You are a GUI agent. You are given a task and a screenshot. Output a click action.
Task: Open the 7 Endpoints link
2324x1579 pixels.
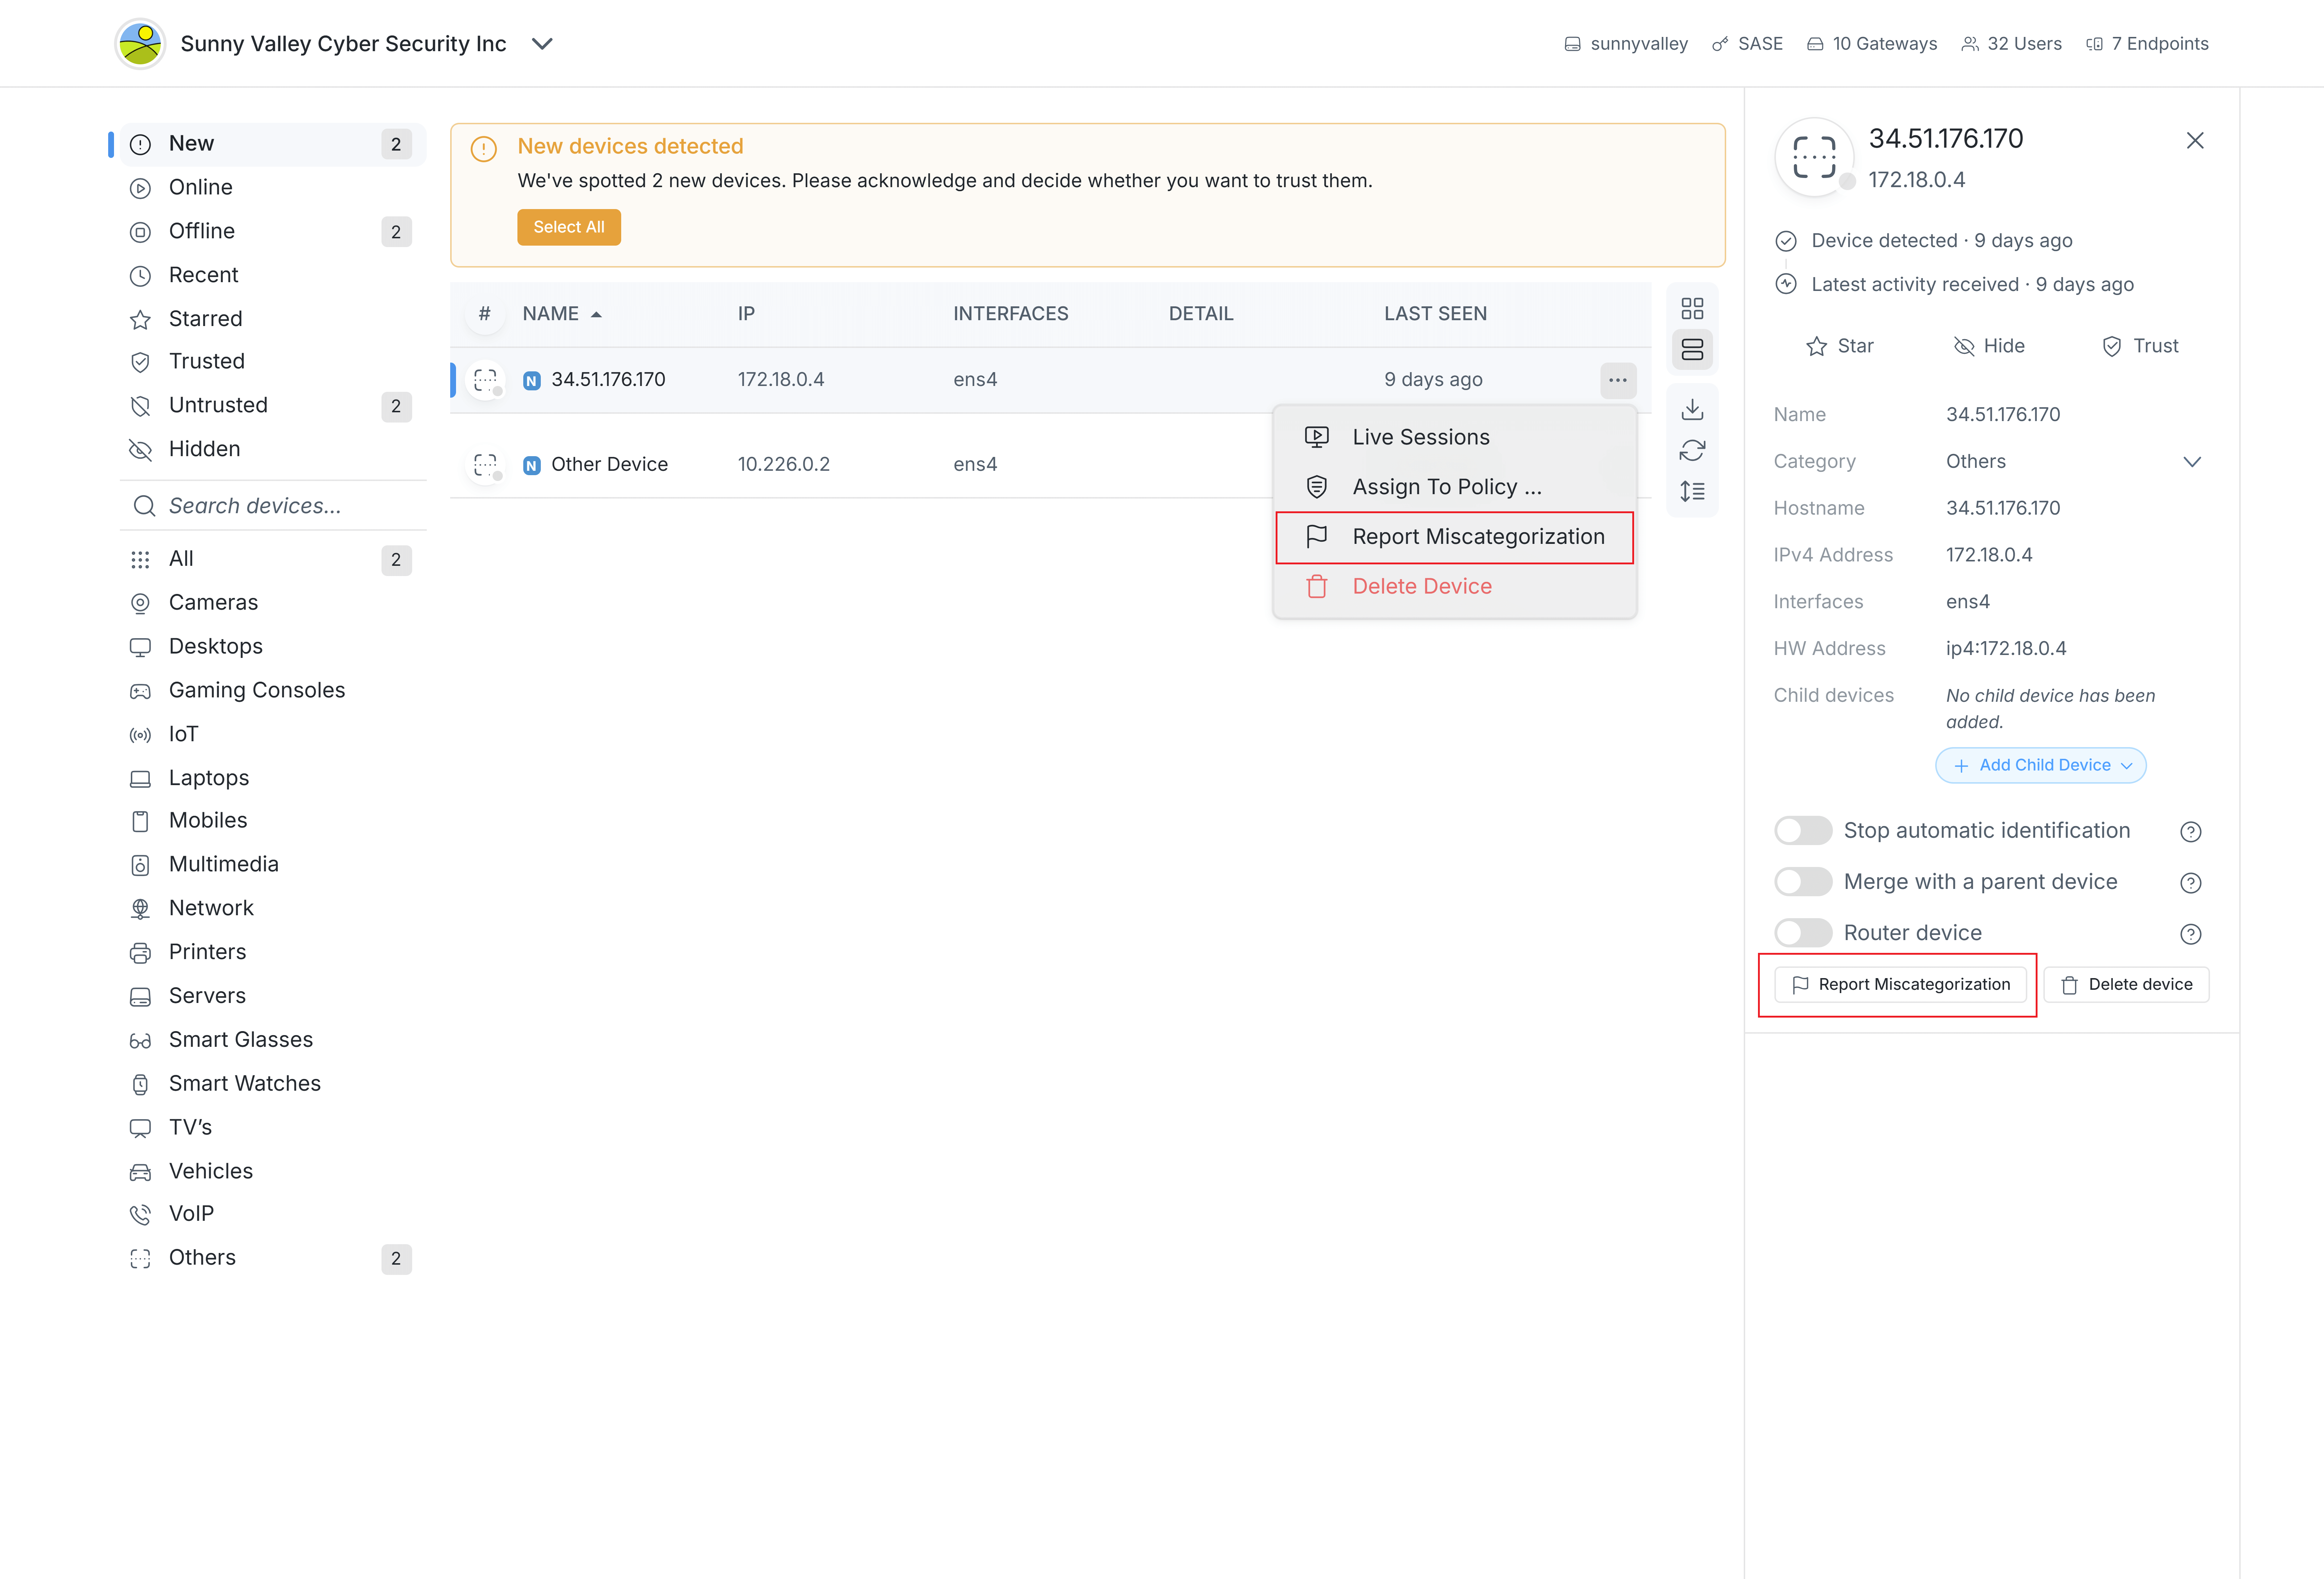[2147, 44]
